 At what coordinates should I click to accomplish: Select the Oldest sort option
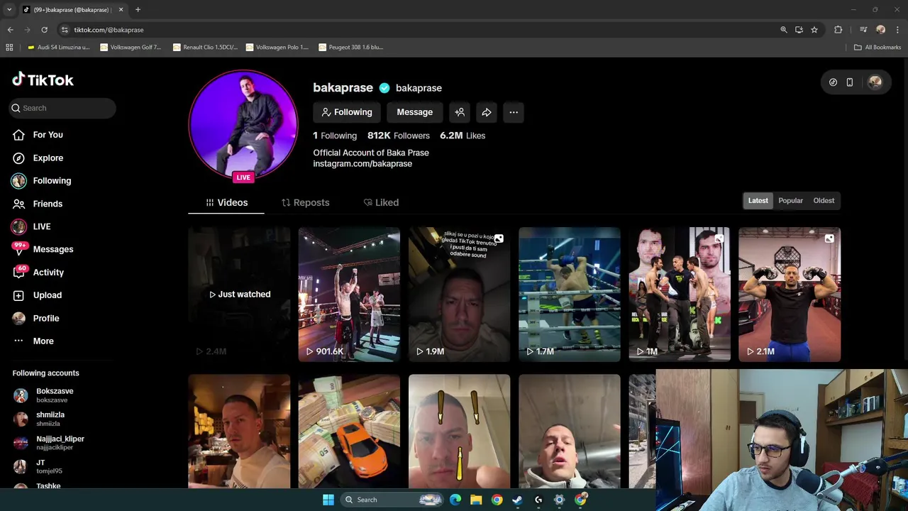[x=824, y=201]
